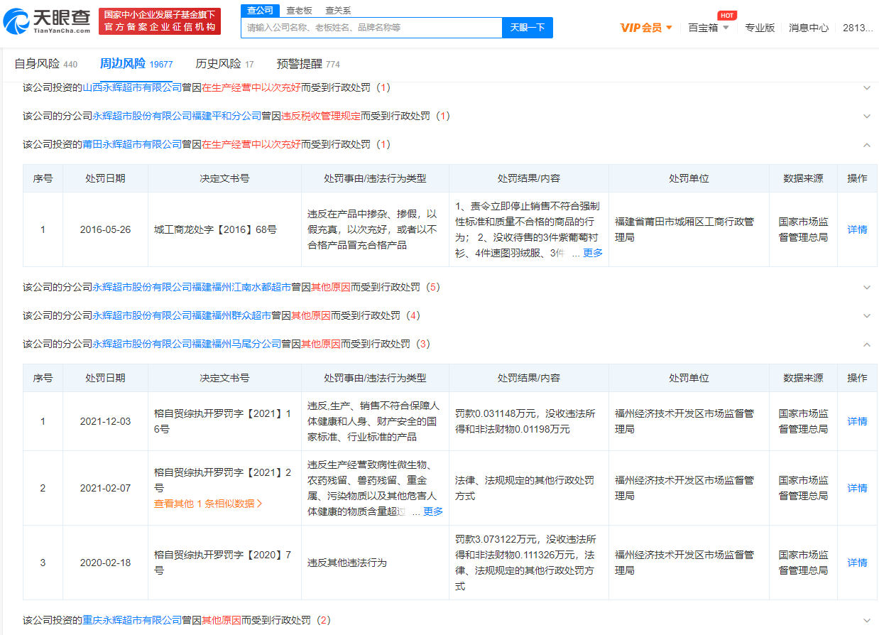This screenshot has height=635, width=879.
Task: Click 详情 for the 2021-02-07 penalty
Action: (x=857, y=488)
